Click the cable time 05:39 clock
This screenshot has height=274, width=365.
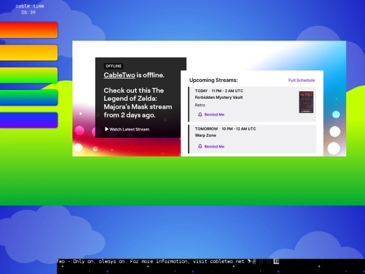click(x=30, y=9)
